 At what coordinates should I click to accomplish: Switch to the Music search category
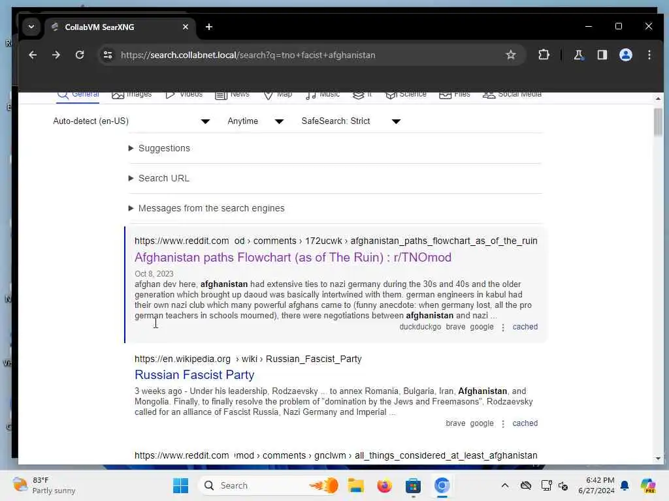click(x=323, y=95)
